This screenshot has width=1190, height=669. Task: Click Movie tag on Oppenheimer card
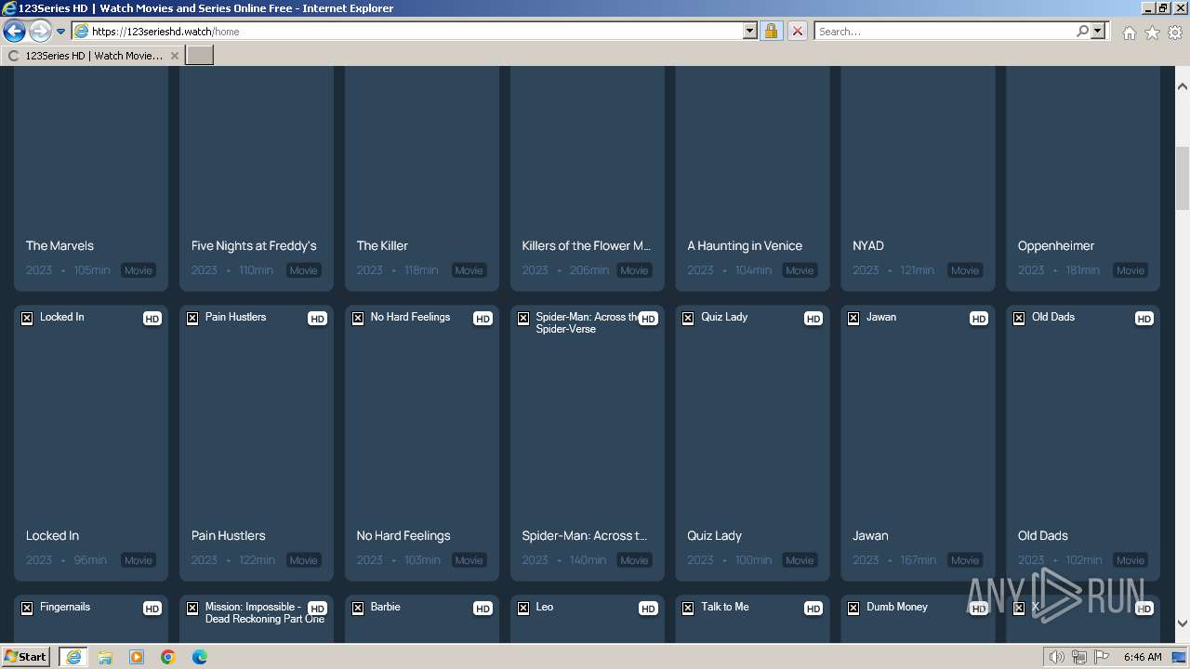pos(1130,270)
